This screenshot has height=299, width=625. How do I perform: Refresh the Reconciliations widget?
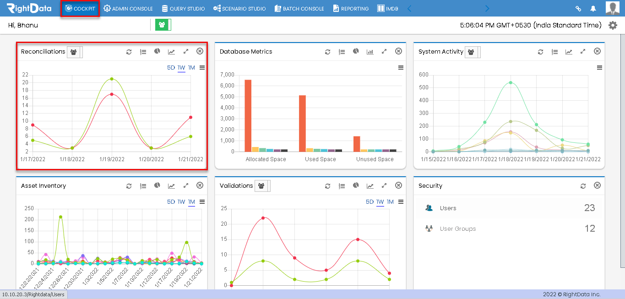(x=129, y=52)
